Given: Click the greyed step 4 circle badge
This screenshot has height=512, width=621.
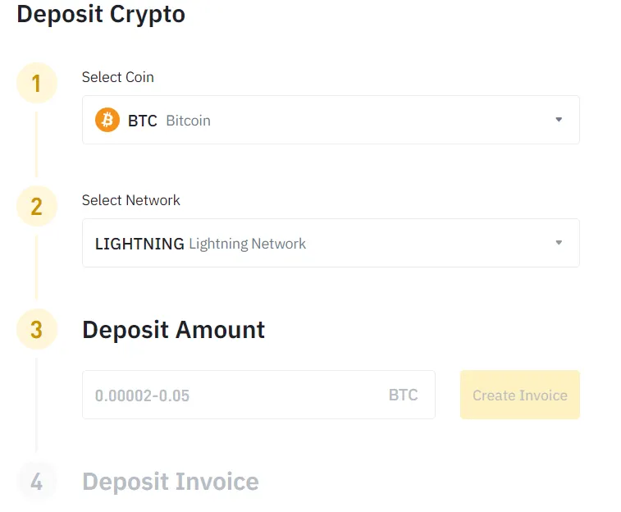Looking at the screenshot, I should pyautogui.click(x=36, y=482).
